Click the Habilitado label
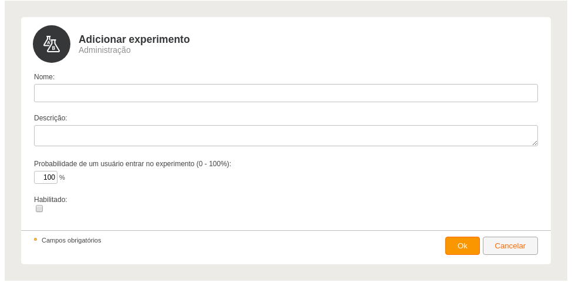572x286 pixels. tap(50, 200)
